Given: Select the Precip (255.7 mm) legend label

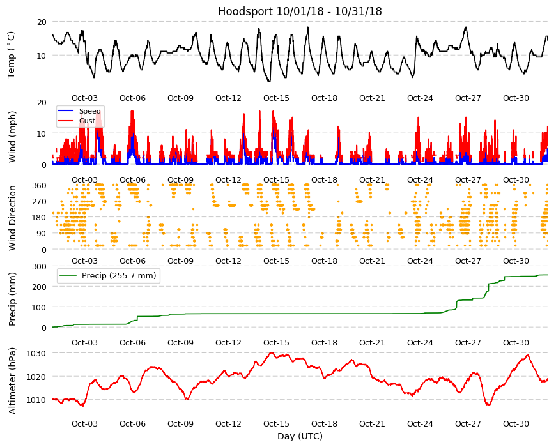Looking at the screenshot, I should point(119,276).
